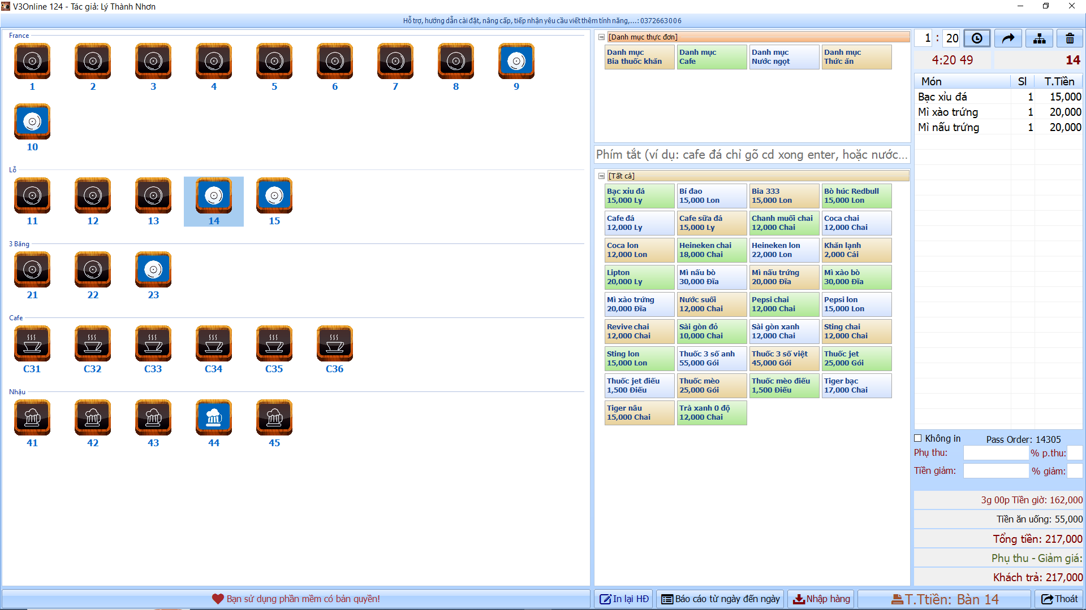The height and width of the screenshot is (610, 1086).
Task: Click the % giảm percent field
Action: 1075,471
